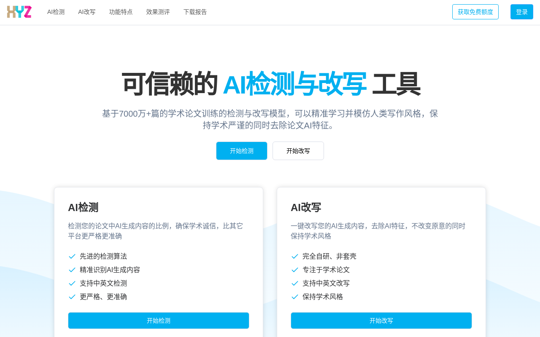Click the XYZ logo icon

(x=19, y=12)
